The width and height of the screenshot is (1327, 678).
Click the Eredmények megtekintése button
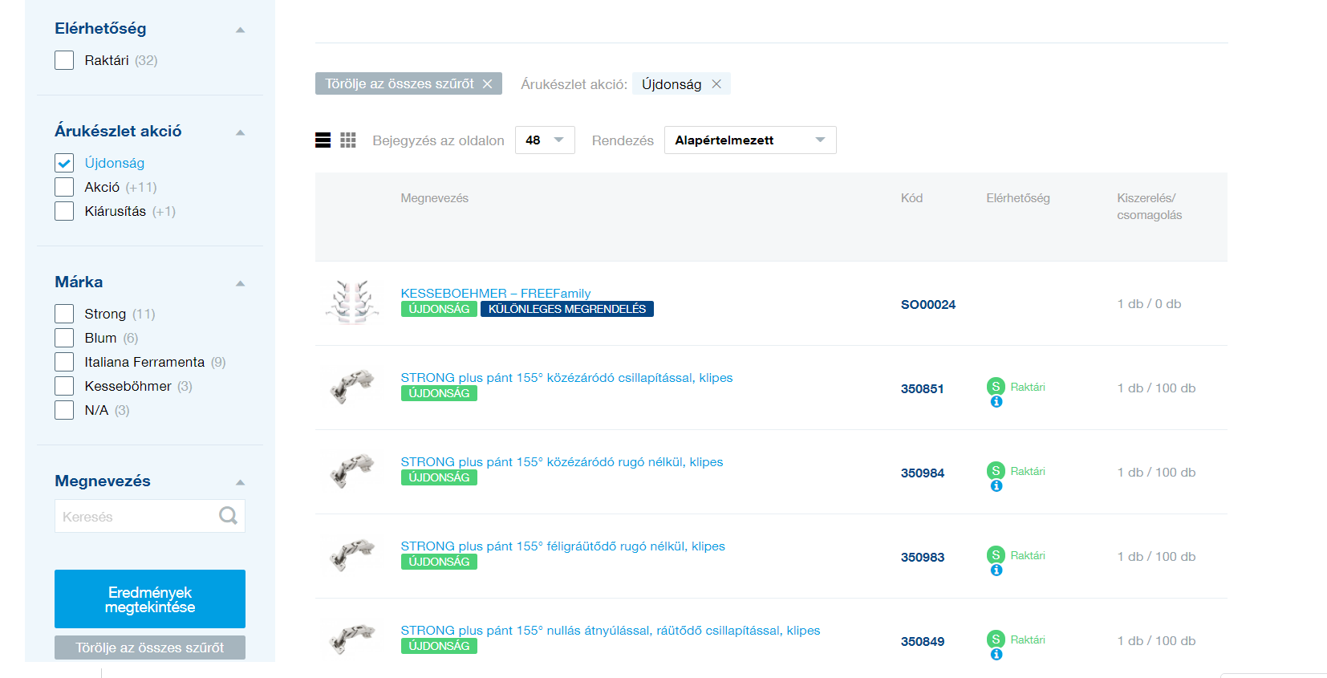click(x=150, y=599)
